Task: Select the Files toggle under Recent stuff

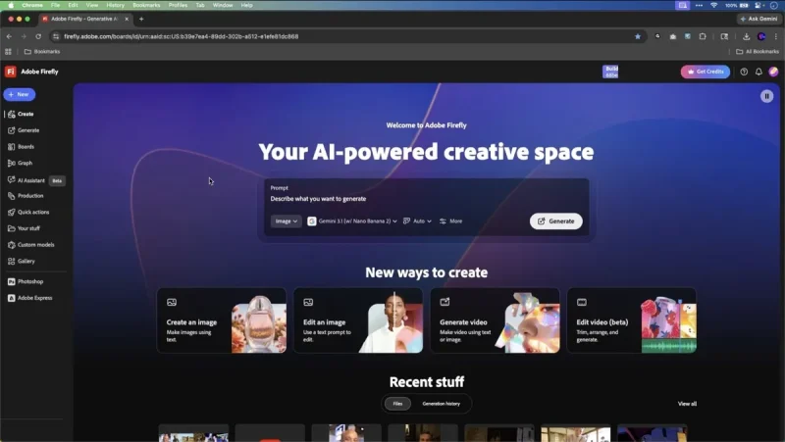Action: (397, 404)
